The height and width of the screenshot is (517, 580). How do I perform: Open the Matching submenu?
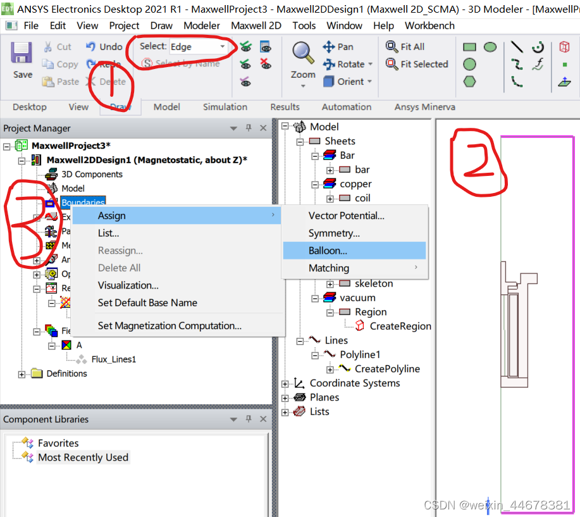coord(354,268)
